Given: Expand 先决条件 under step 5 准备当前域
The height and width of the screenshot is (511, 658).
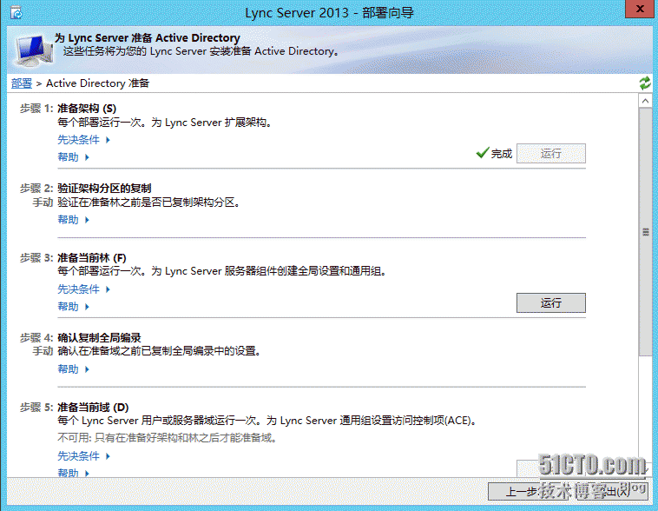Looking at the screenshot, I should point(83,456).
